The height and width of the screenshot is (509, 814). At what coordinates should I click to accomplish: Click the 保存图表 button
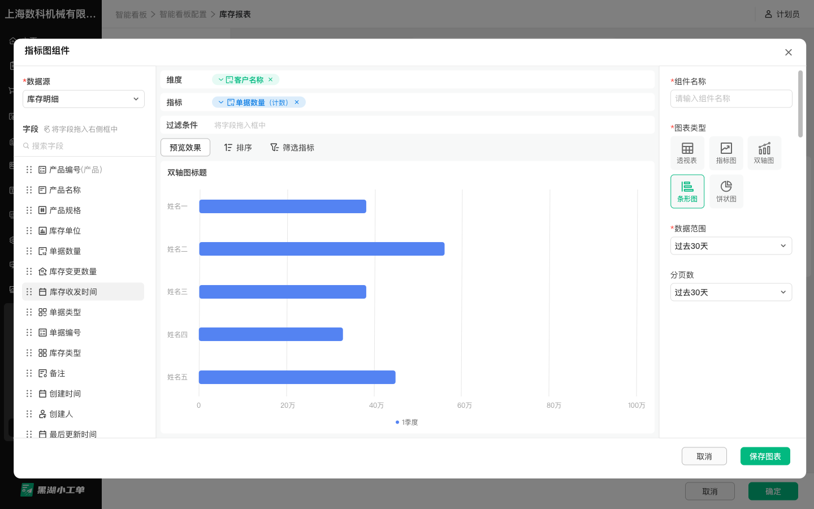[765, 456]
